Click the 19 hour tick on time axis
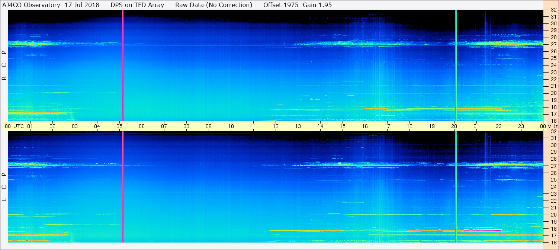 [432, 126]
